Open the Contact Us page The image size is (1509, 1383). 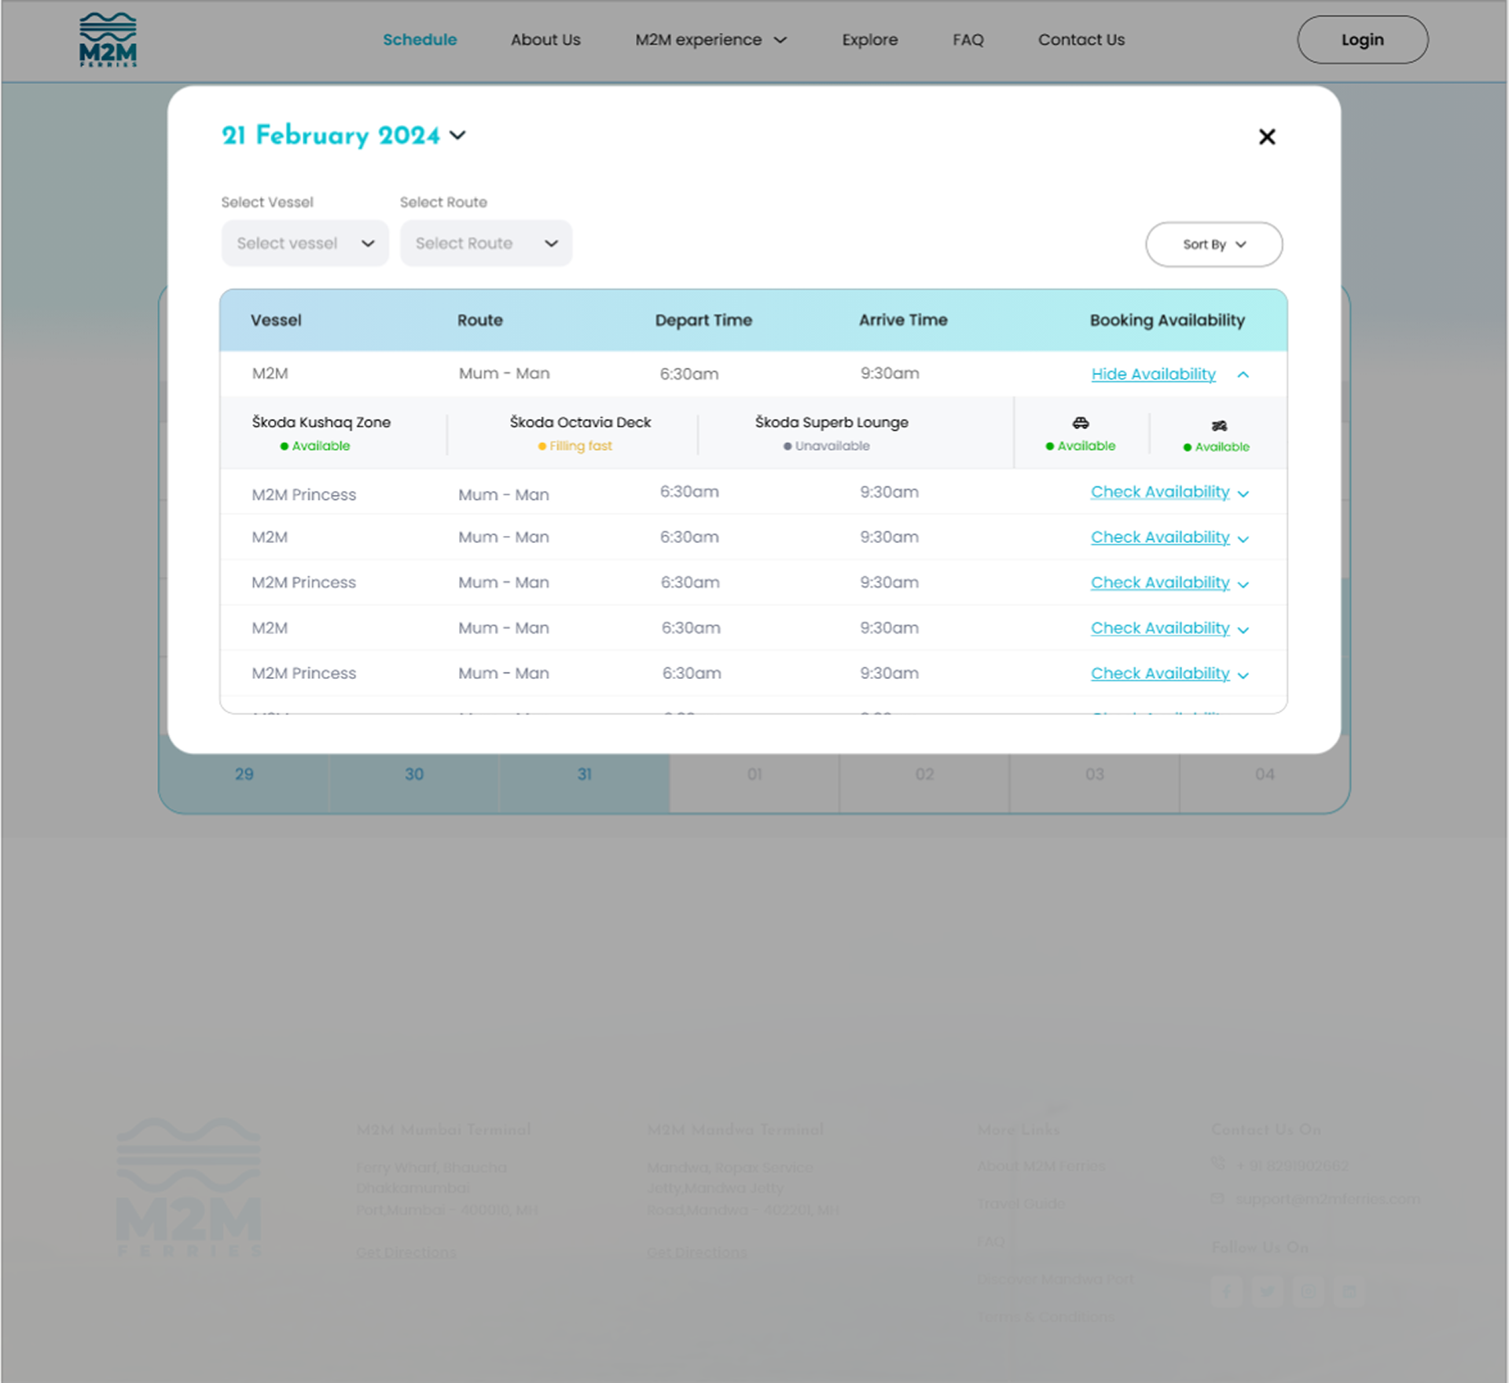[x=1081, y=39]
